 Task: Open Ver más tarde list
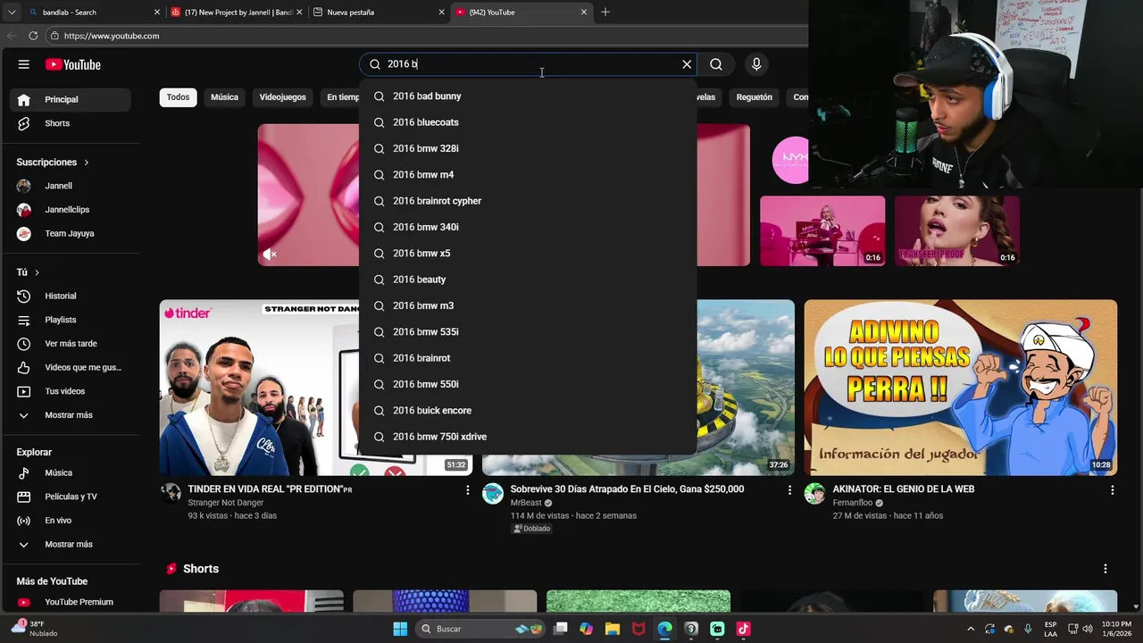[x=71, y=344]
